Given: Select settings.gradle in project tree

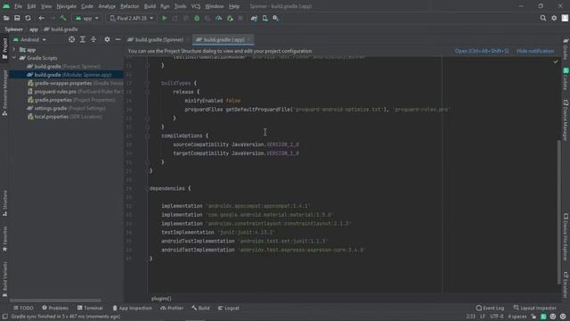Looking at the screenshot, I should pyautogui.click(x=66, y=108).
